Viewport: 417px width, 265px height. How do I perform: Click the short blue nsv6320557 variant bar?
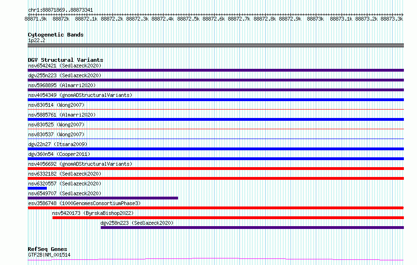click(x=37, y=188)
